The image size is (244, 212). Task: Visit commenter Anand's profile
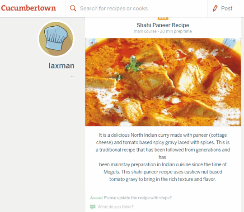(x=96, y=198)
